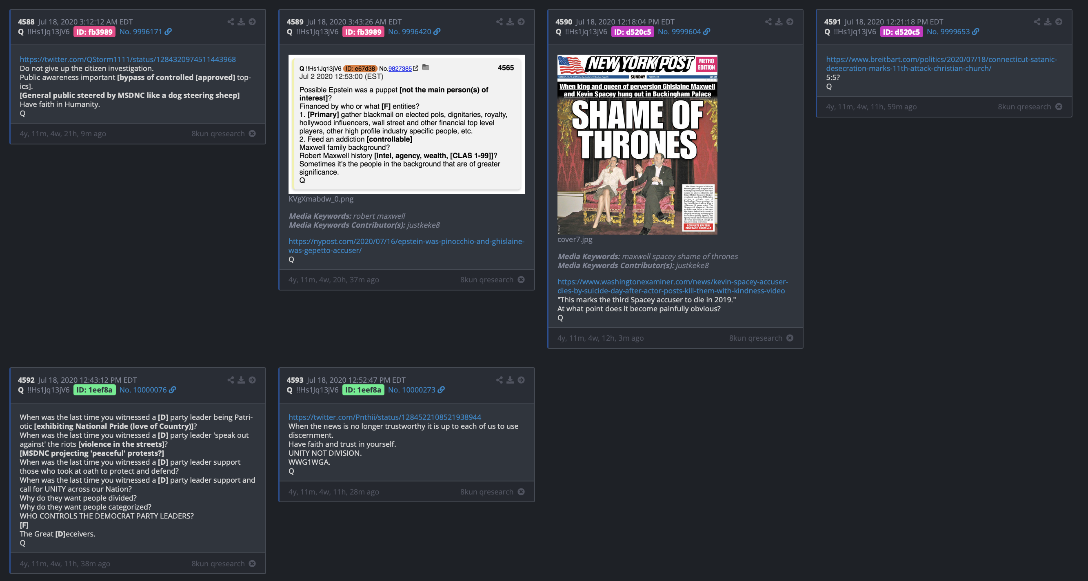Open the embedded post 4565 screenshot image
The width and height of the screenshot is (1088, 581).
click(406, 124)
